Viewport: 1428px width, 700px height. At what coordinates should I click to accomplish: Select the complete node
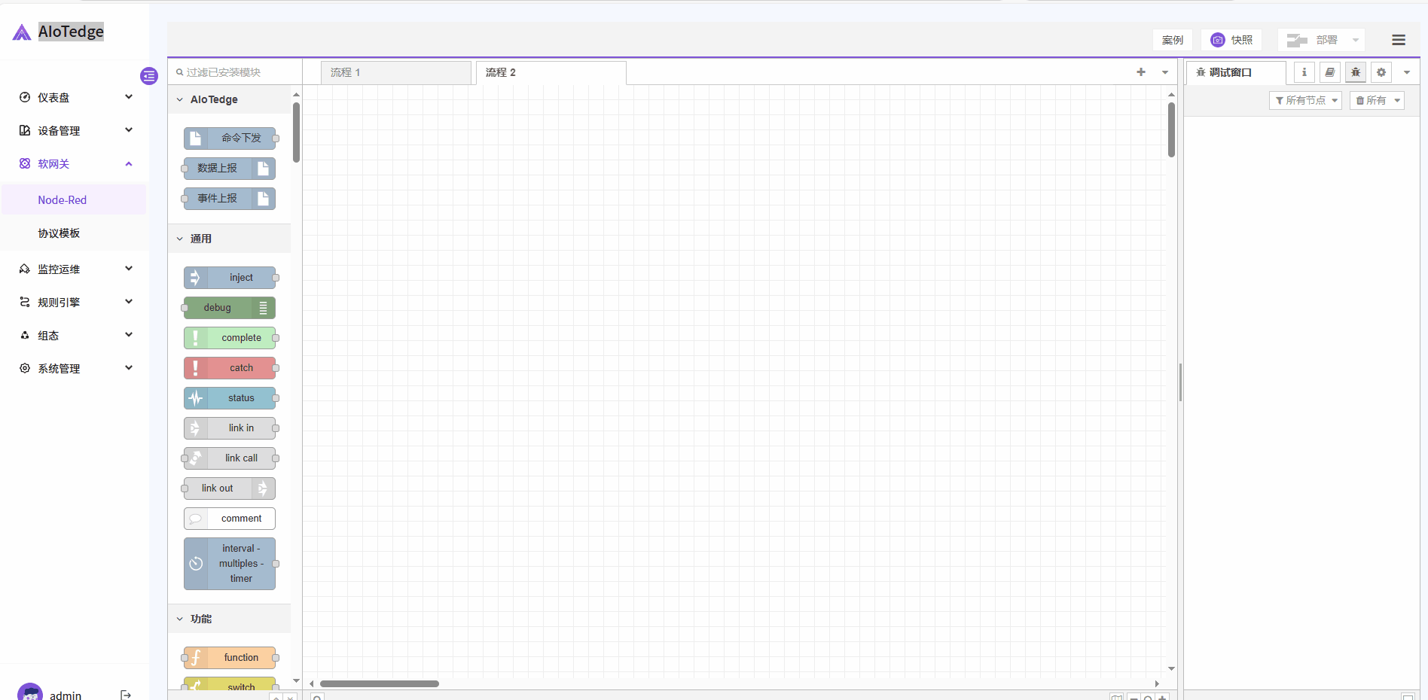[230, 338]
